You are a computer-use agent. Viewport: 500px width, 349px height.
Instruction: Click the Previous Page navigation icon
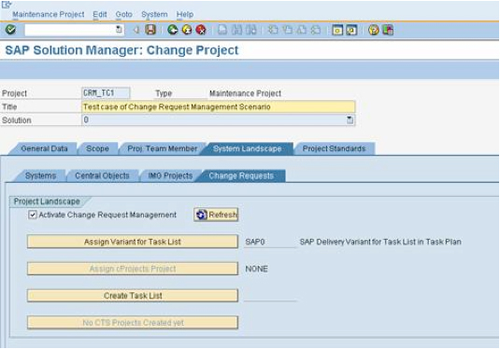coord(287,30)
